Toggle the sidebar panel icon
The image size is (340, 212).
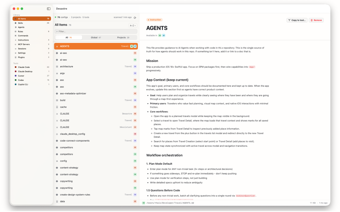[x=49, y=9]
